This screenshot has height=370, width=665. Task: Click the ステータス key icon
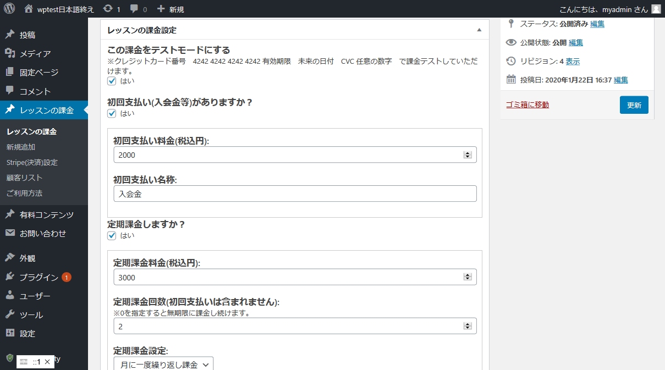511,24
